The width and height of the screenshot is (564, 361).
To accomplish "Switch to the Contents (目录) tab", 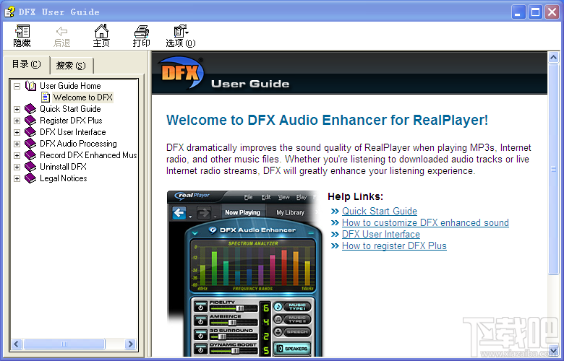I will click(x=26, y=64).
